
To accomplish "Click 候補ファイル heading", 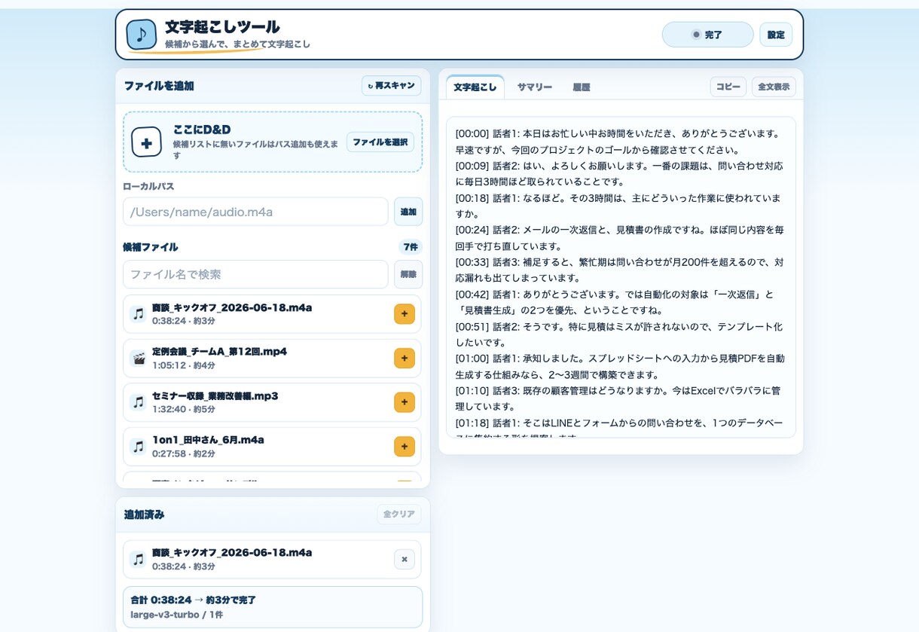I will (x=151, y=247).
